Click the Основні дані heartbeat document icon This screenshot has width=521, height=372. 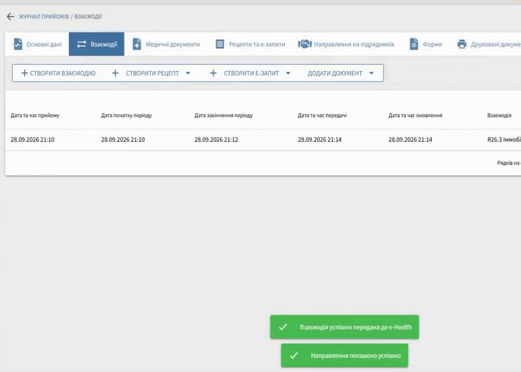click(18, 44)
